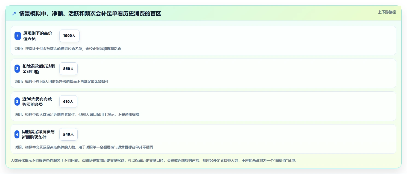Select the blue step 4 badge
The height and width of the screenshot is (174, 407).
click(x=17, y=134)
